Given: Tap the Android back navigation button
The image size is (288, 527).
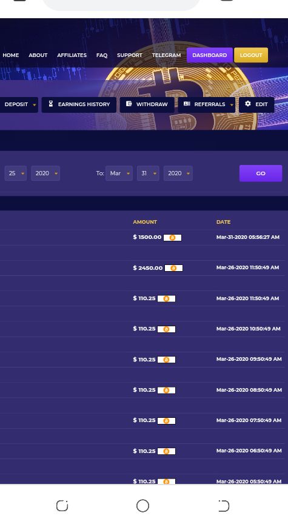Looking at the screenshot, I should [x=224, y=506].
